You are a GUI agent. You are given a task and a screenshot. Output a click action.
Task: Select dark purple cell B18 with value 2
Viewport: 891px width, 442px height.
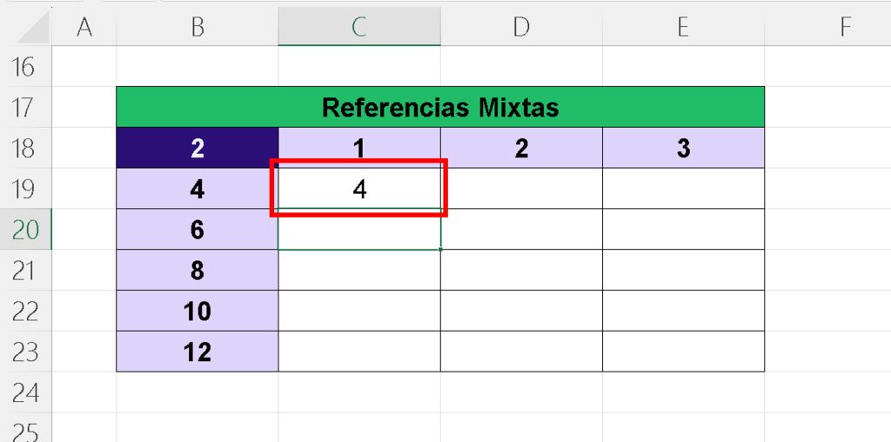tap(198, 148)
